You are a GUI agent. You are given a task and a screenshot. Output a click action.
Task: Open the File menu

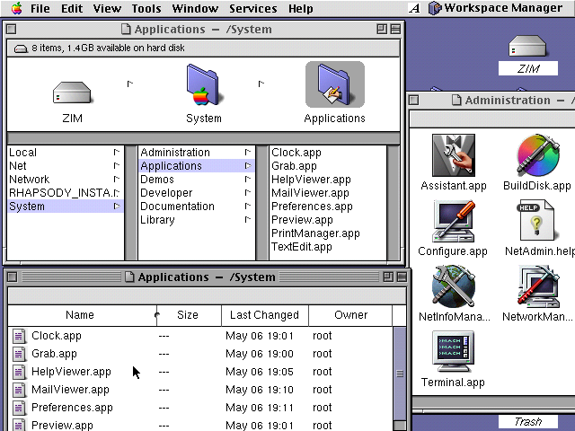(x=40, y=8)
